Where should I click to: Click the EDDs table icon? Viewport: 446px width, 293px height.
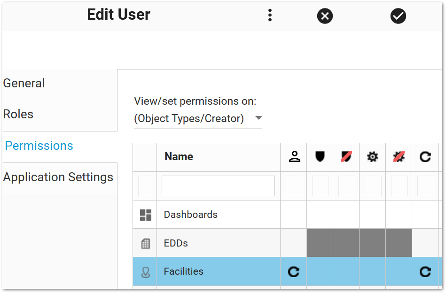(145, 243)
